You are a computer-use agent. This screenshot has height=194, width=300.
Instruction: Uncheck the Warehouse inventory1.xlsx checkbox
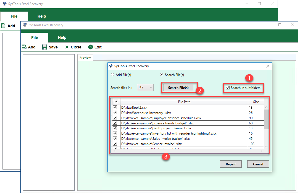click(x=115, y=113)
